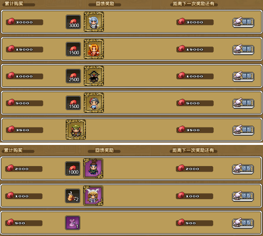Click the meat item reward icon
Image resolution: width=263 pixels, height=236 pixels.
pos(73,196)
